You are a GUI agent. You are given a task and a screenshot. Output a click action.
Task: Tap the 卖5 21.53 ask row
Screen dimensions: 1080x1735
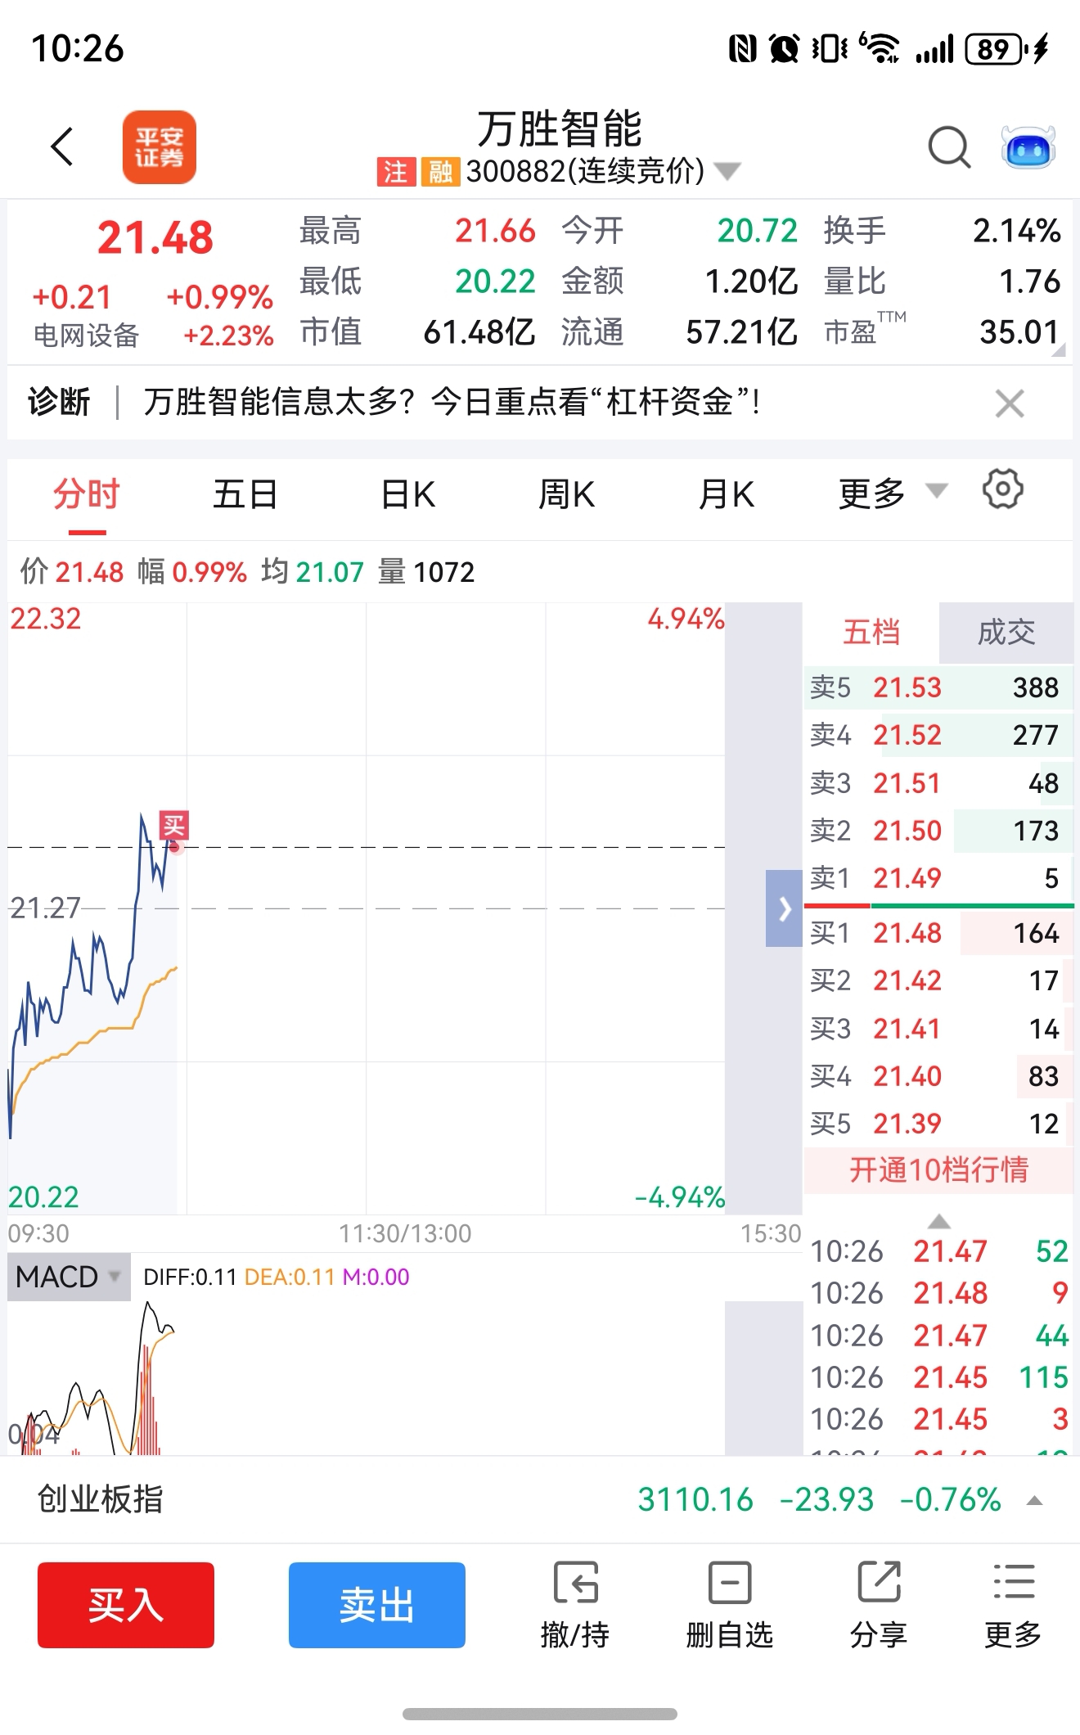(x=938, y=687)
